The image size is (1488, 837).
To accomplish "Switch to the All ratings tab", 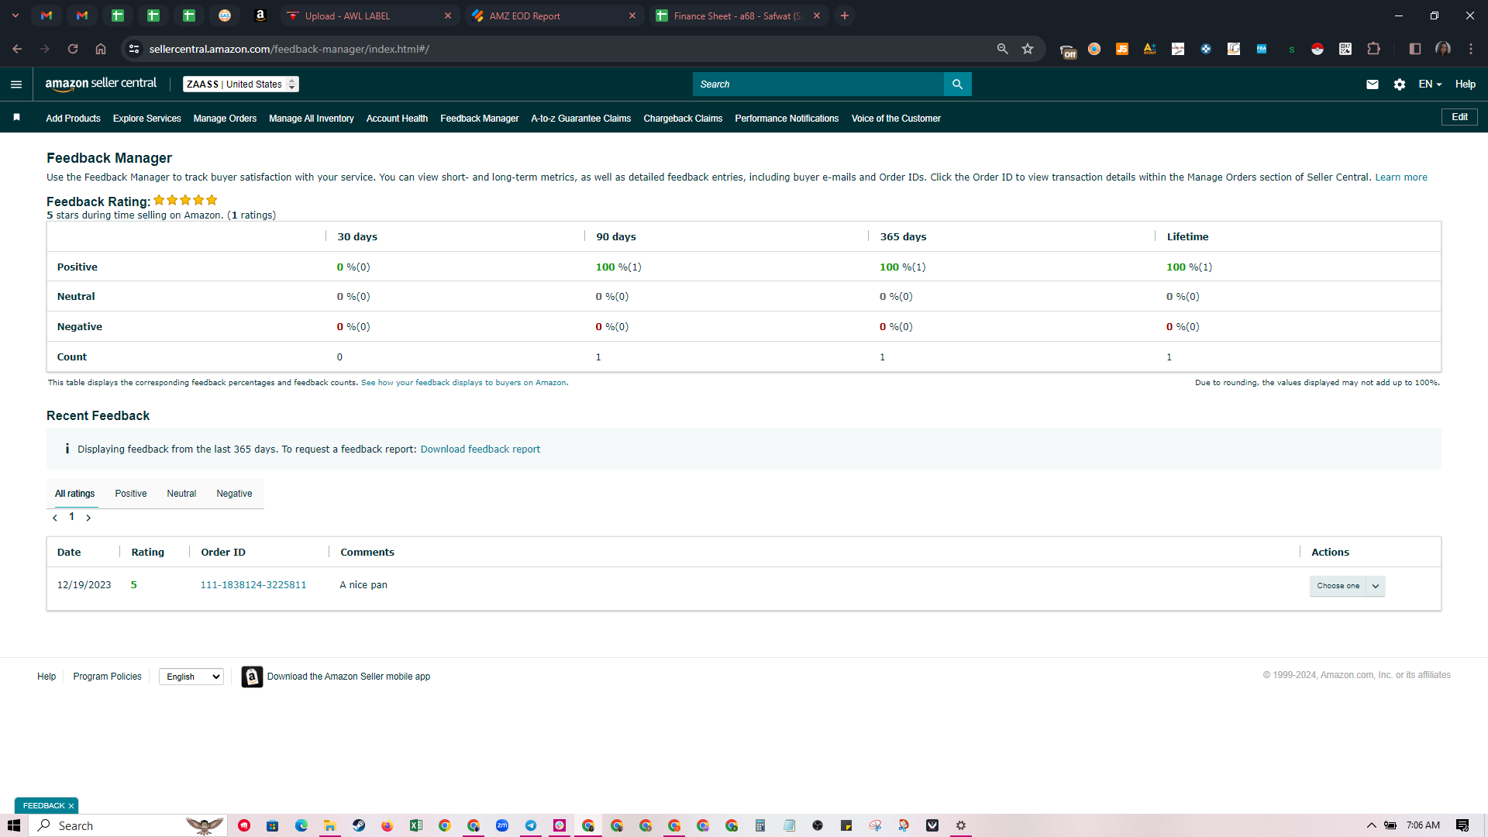I will pos(74,494).
